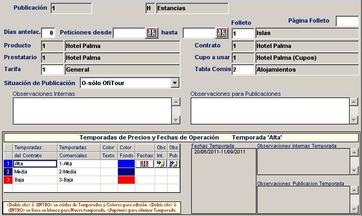Click the Estancias type description field
Screen dimensions: 362x216
pos(192,8)
